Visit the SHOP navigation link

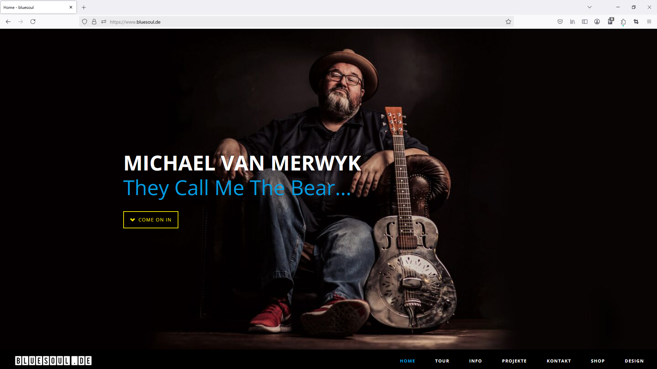598,361
